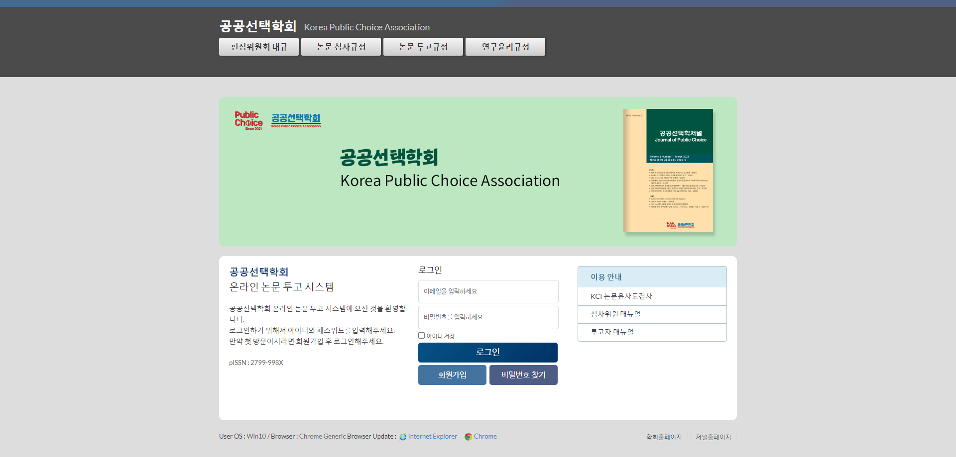Click the Chrome browser icon in footer
The width and height of the screenshot is (956, 457).
(468, 437)
